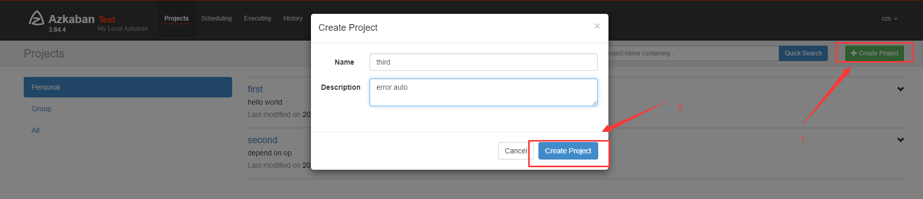Screen dimensions: 923x199
Task: Expand the second project's chevron
Action: (900, 140)
